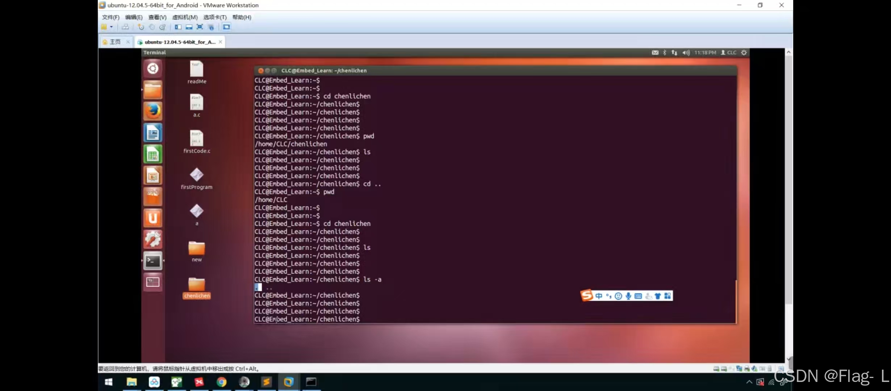Image resolution: width=891 pixels, height=391 pixels.
Task: Open the CLC user menu
Action: [x=729, y=52]
